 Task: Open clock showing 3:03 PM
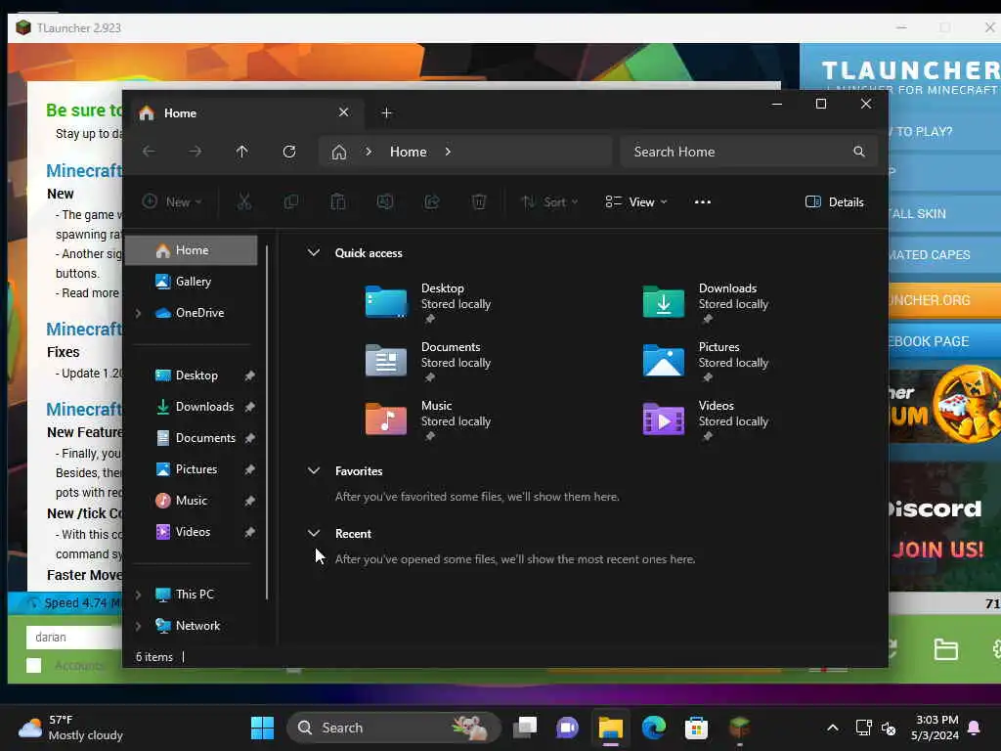coord(935,728)
